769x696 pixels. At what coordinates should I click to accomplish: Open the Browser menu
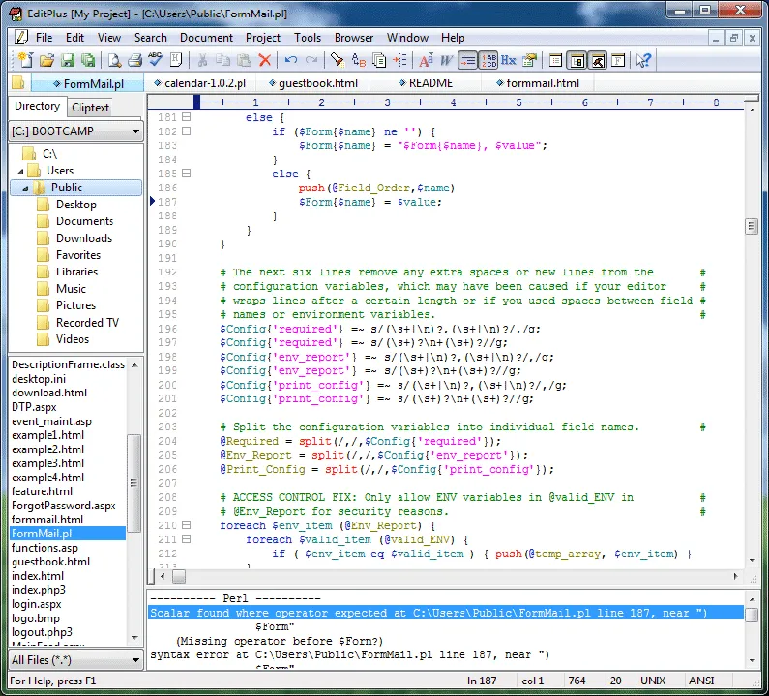tap(354, 38)
